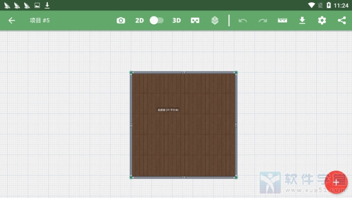
Task: Click the project #5 title
Action: pos(40,20)
